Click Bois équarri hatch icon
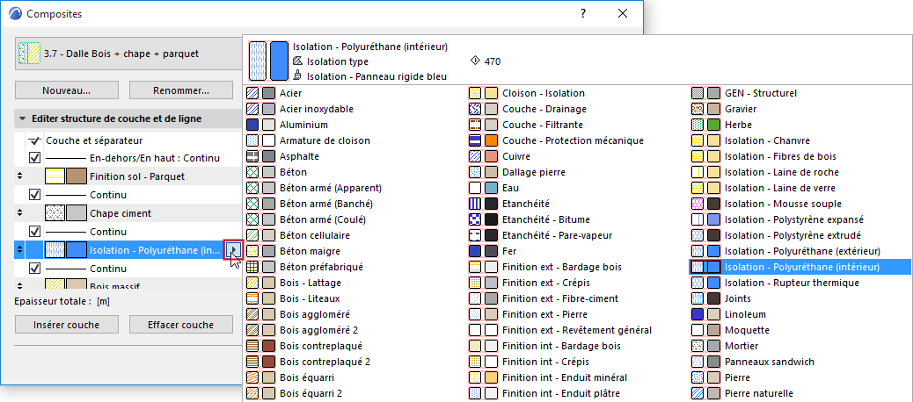913x402 pixels. pyautogui.click(x=252, y=377)
